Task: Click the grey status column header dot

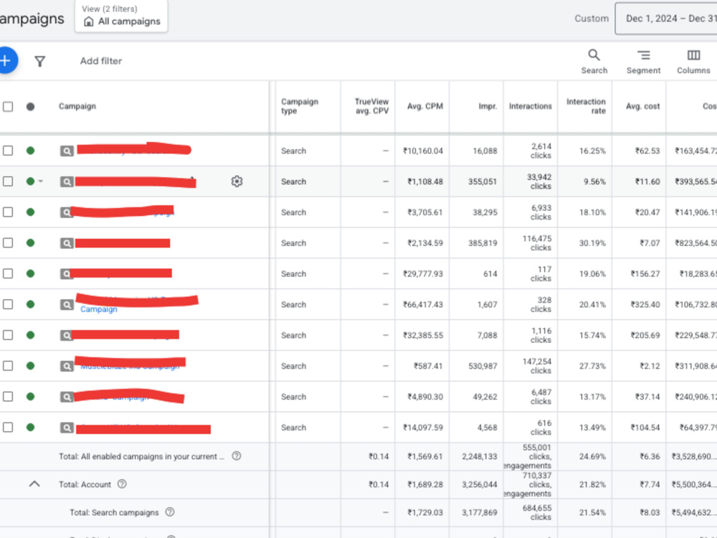Action: point(30,107)
